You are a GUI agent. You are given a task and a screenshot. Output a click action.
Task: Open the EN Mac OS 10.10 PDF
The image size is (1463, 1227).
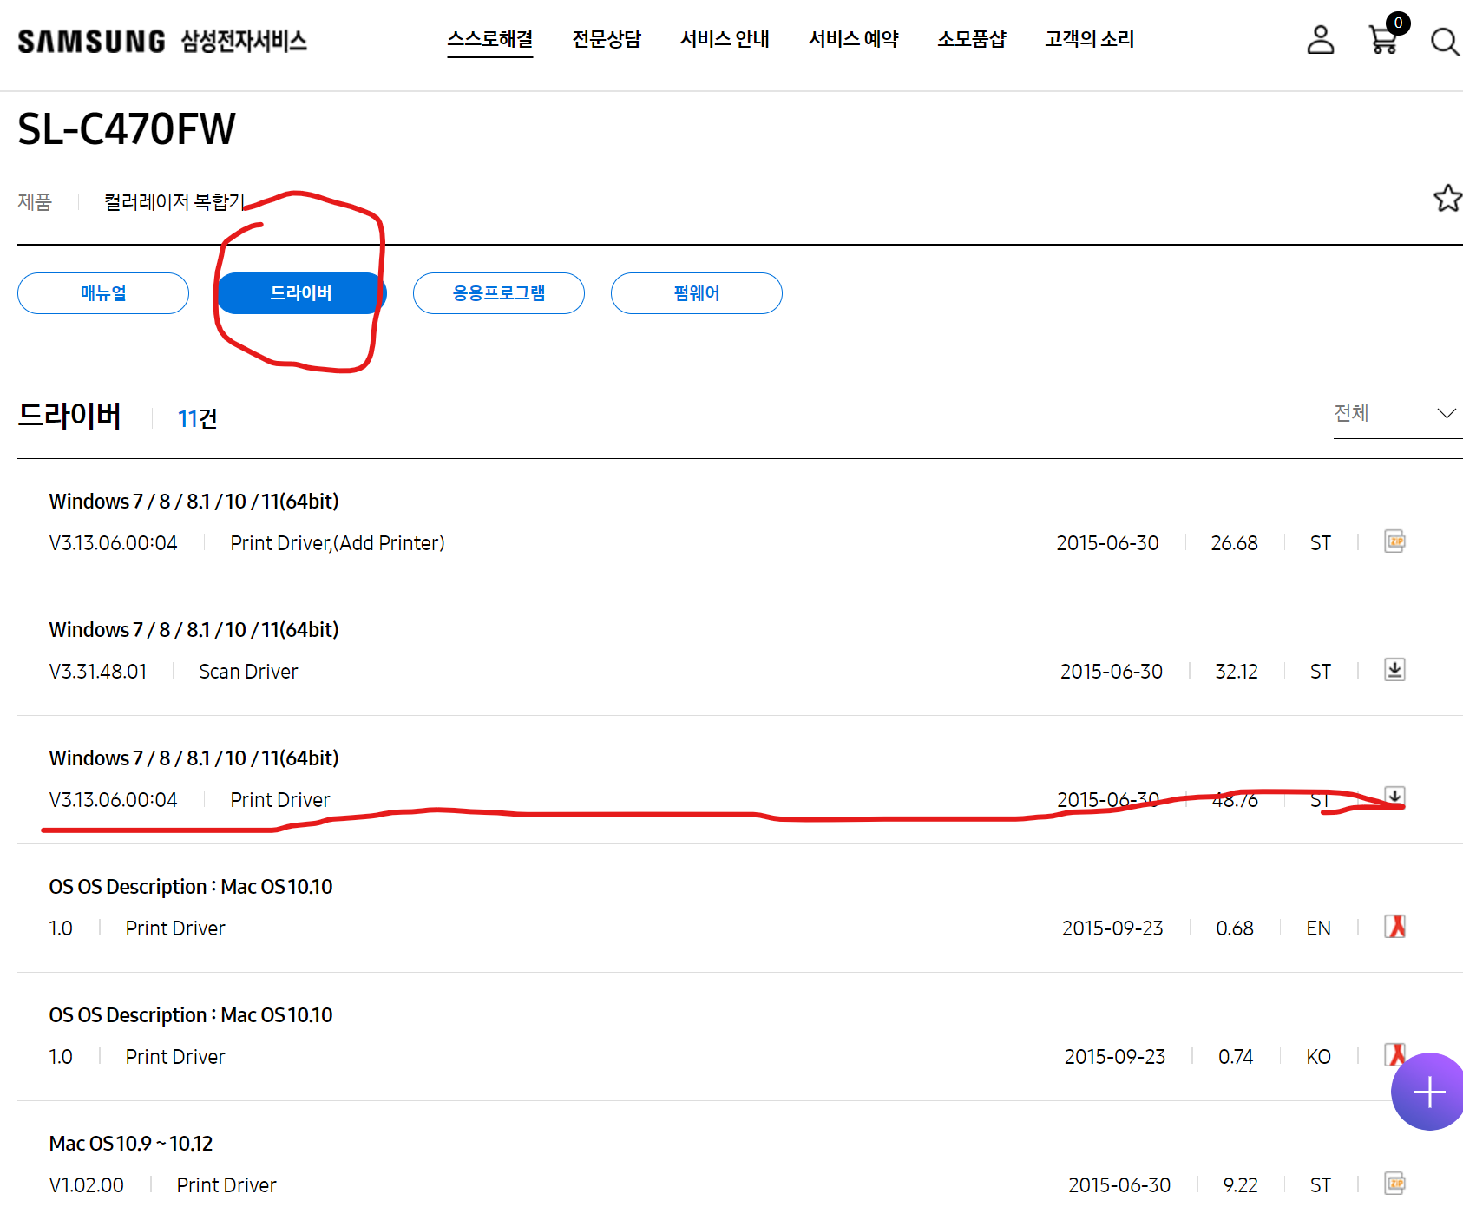[1394, 927]
